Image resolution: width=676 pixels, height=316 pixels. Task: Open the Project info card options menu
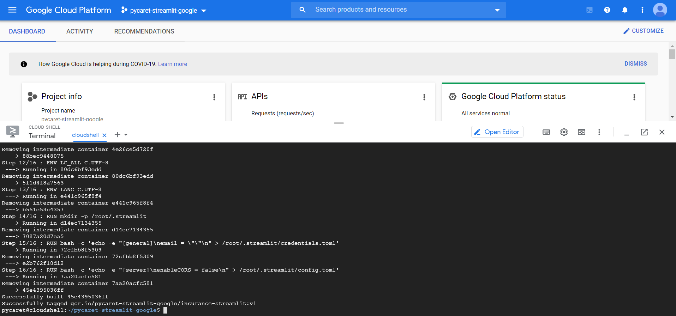coord(214,97)
